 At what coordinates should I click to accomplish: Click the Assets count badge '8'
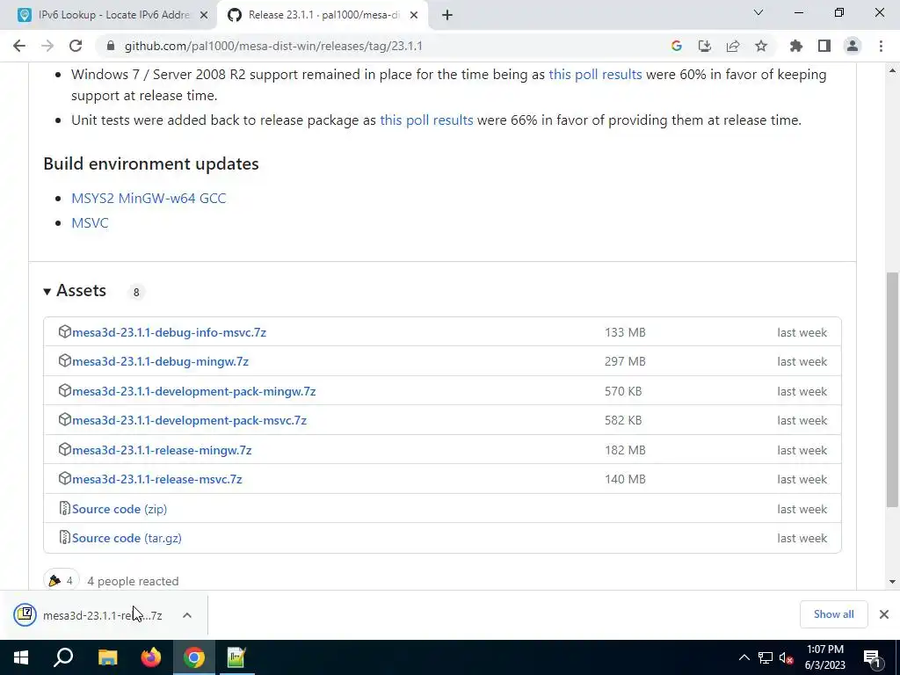pos(136,292)
